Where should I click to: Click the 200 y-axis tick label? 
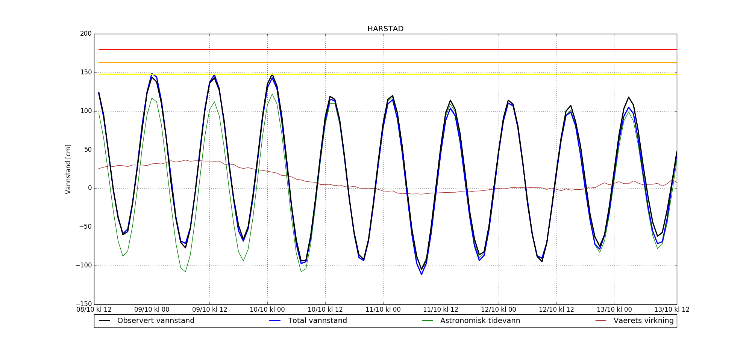click(86, 34)
